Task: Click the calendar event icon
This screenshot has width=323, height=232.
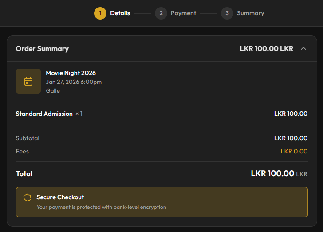Action: point(28,81)
